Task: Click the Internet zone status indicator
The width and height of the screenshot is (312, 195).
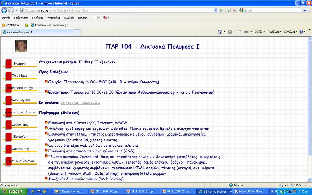Action: click(x=237, y=185)
